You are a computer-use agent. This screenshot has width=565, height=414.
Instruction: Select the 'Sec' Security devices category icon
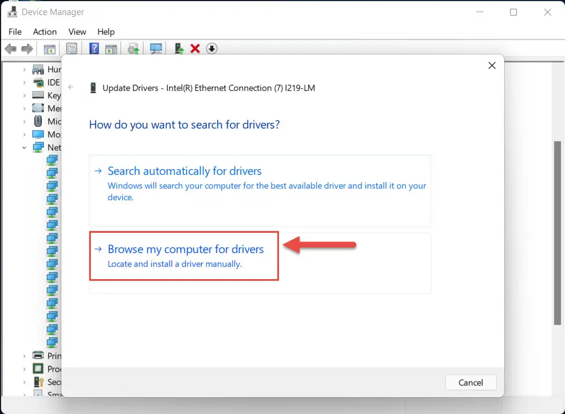(x=38, y=382)
